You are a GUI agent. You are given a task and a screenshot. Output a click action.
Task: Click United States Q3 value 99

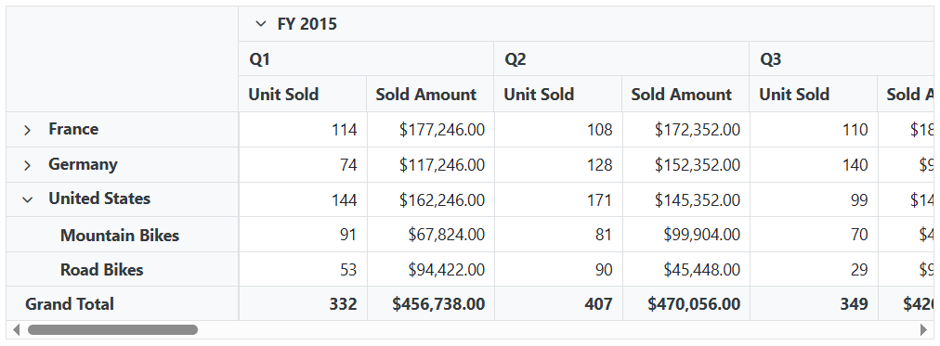tap(814, 199)
